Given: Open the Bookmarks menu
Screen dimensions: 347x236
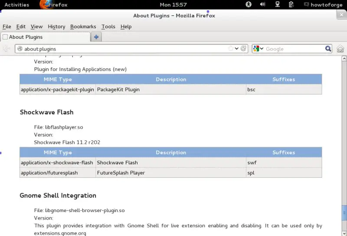Looking at the screenshot, I should tap(83, 27).
